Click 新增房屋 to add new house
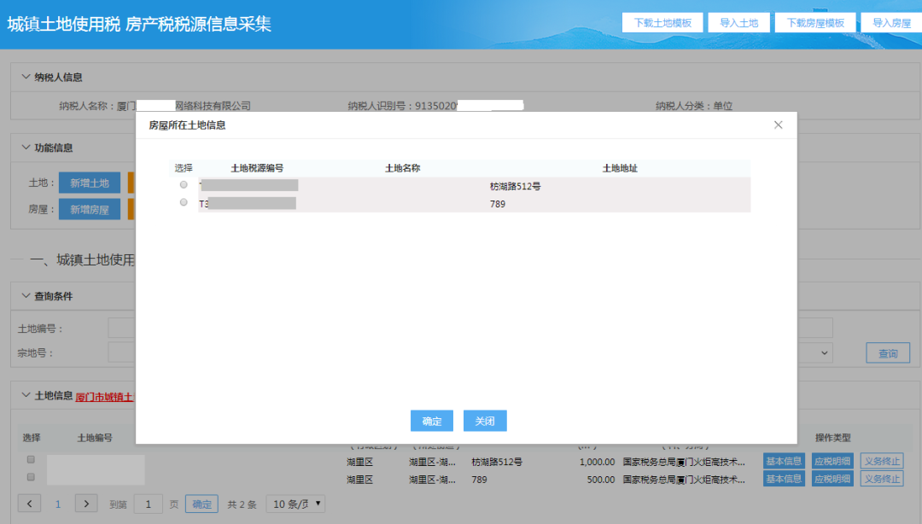The height and width of the screenshot is (524, 922). [89, 209]
